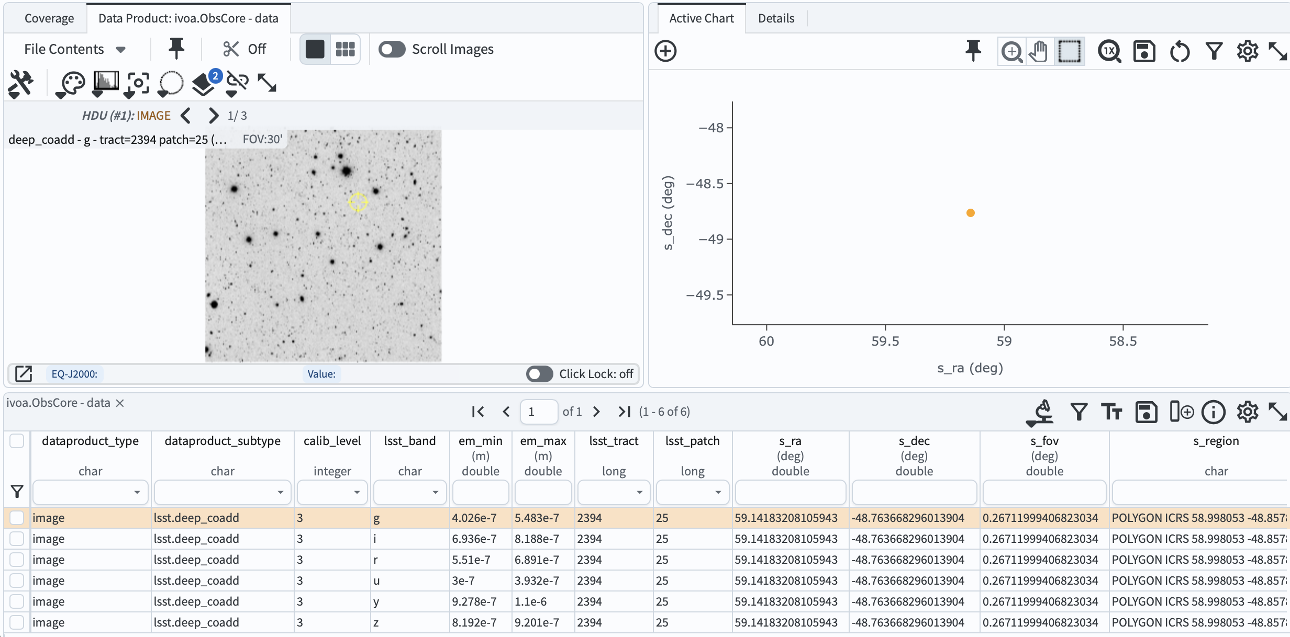This screenshot has width=1290, height=637.
Task: Click the layers icon with badge 2
Action: click(204, 83)
